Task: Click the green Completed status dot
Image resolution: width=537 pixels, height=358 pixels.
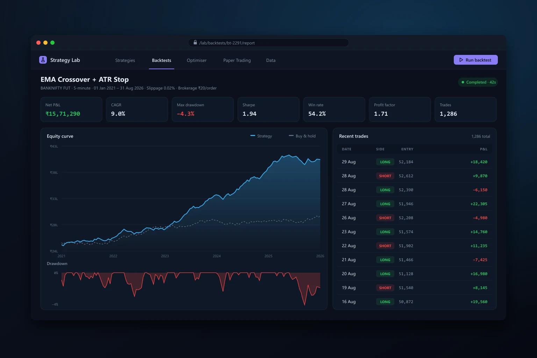Action: click(x=463, y=82)
